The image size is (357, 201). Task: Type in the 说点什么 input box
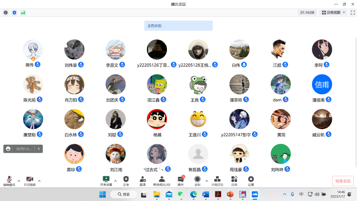24,149
